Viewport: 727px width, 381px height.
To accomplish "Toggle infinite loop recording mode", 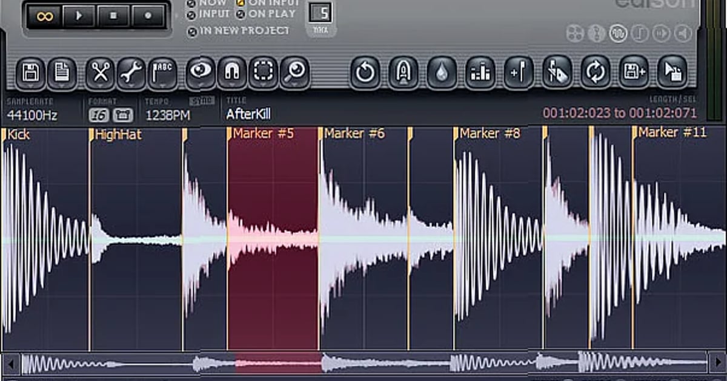I will point(43,16).
